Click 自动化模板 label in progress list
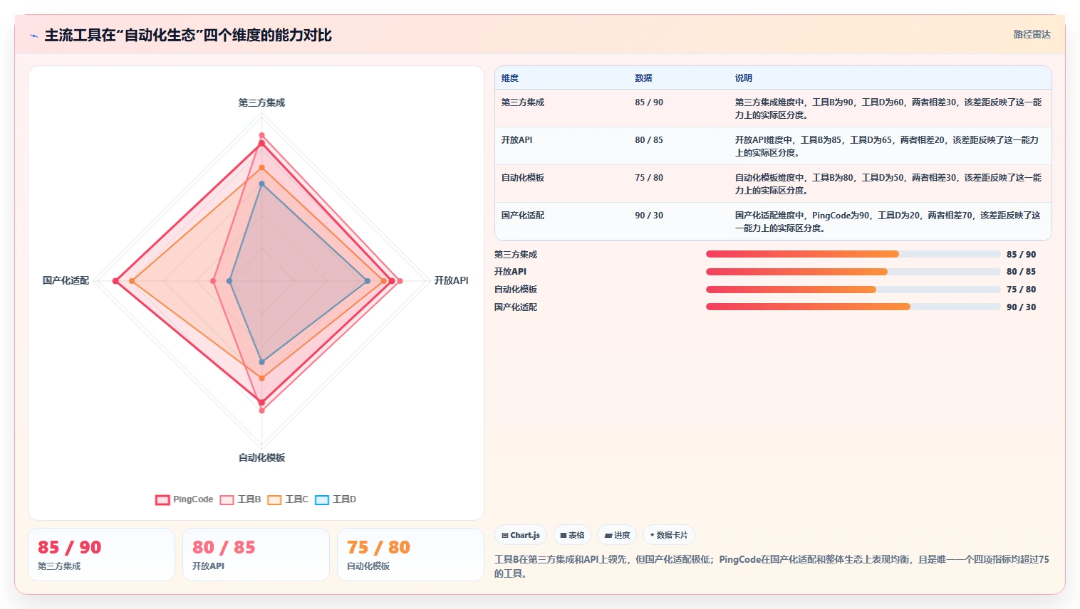This screenshot has height=609, width=1080. (x=516, y=290)
